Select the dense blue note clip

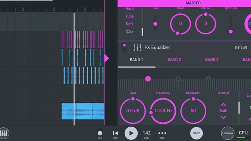coord(84,75)
